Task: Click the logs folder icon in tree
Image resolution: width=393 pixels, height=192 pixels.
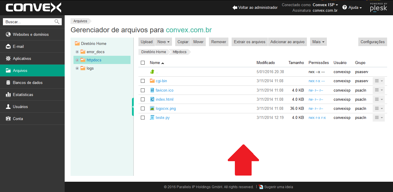Action: tap(83, 68)
